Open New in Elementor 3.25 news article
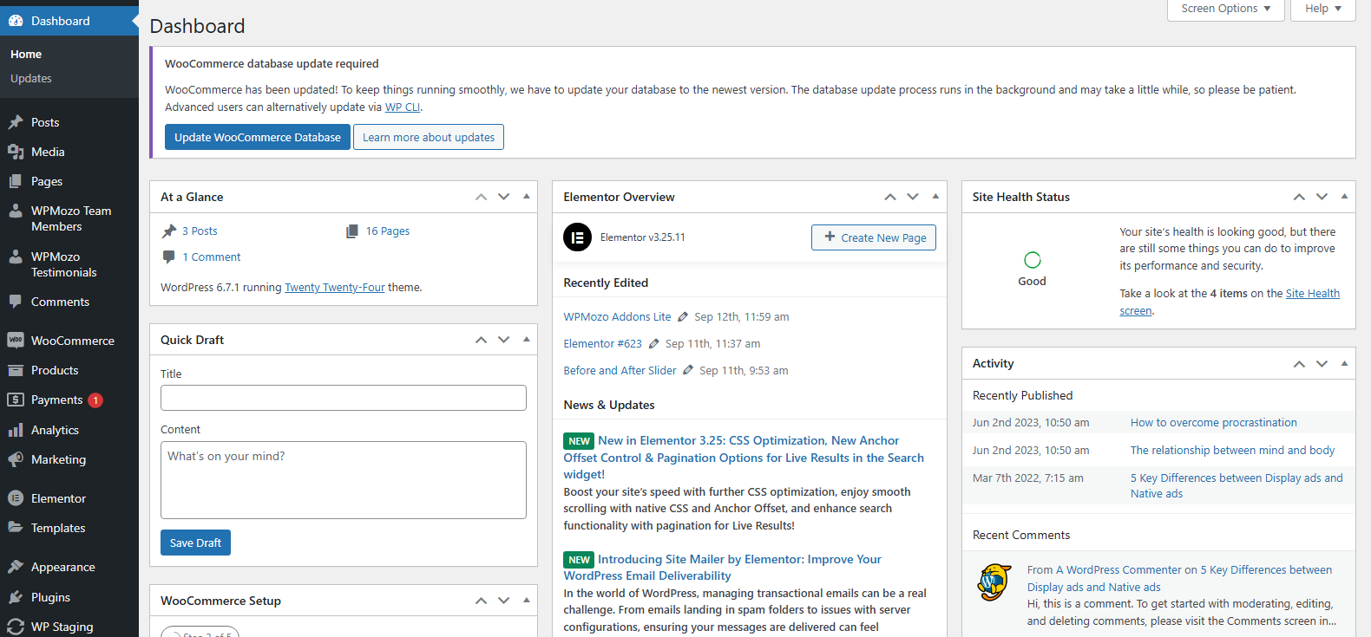 [744, 458]
